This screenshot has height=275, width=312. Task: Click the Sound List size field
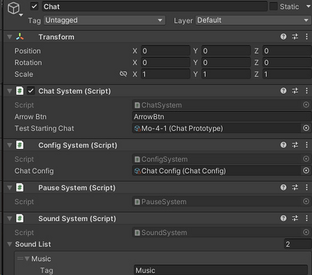(298, 244)
